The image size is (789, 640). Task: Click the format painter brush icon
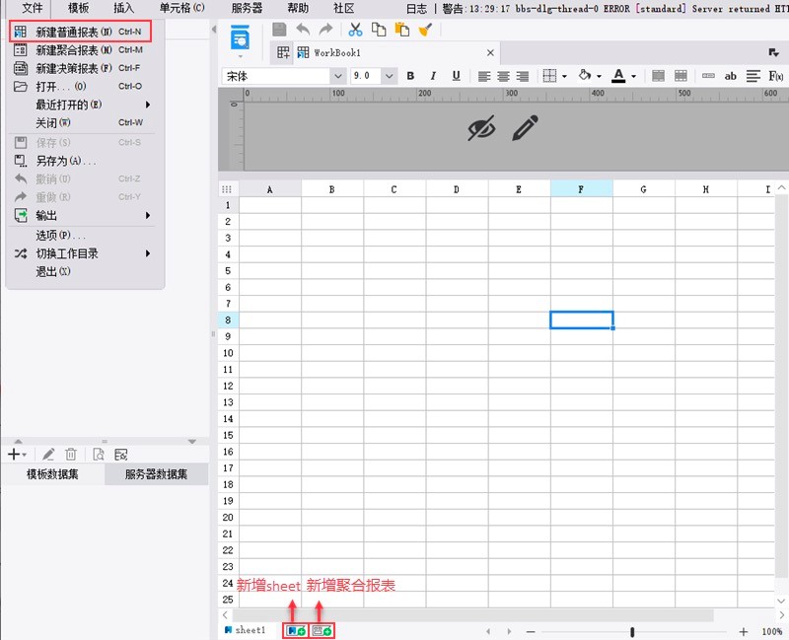425,30
